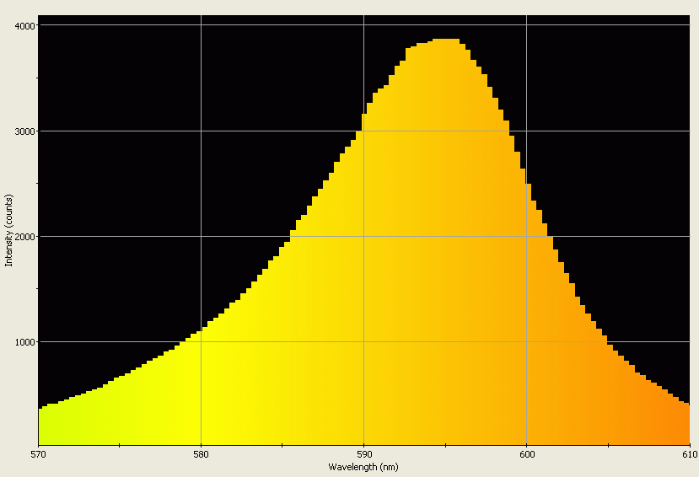This screenshot has width=699, height=477.
Task: Click gridline intersection at 580 nm and 3000 counts
Action: (201, 131)
